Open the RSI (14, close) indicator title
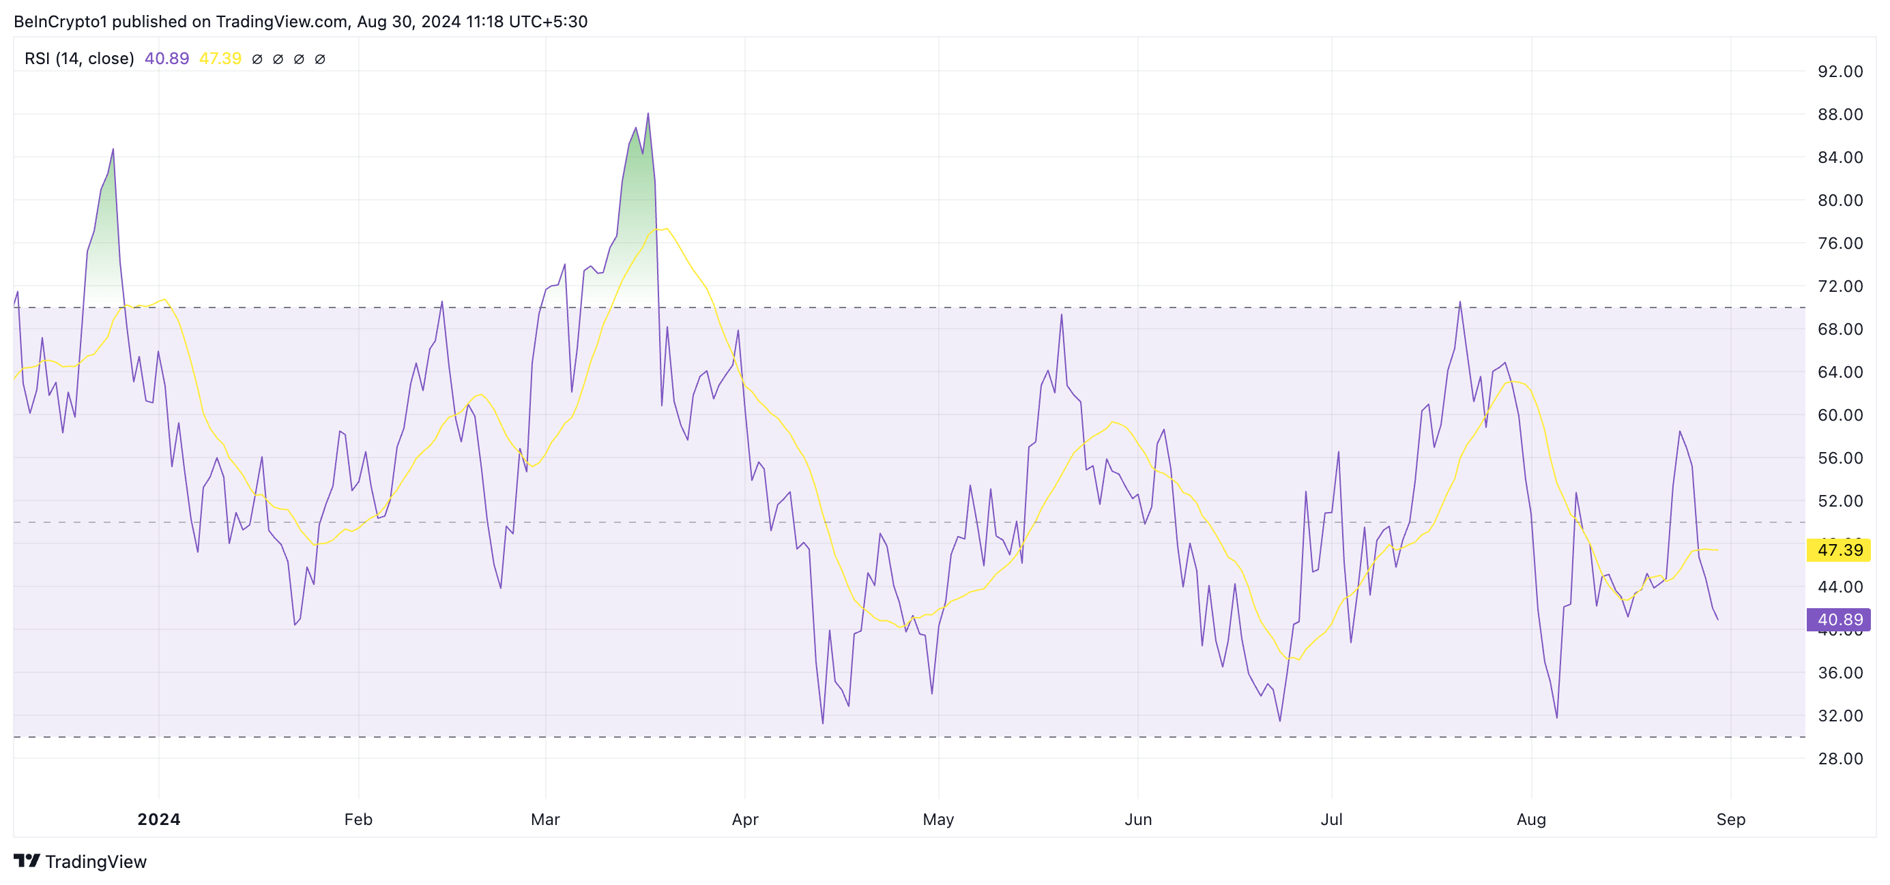 79,59
